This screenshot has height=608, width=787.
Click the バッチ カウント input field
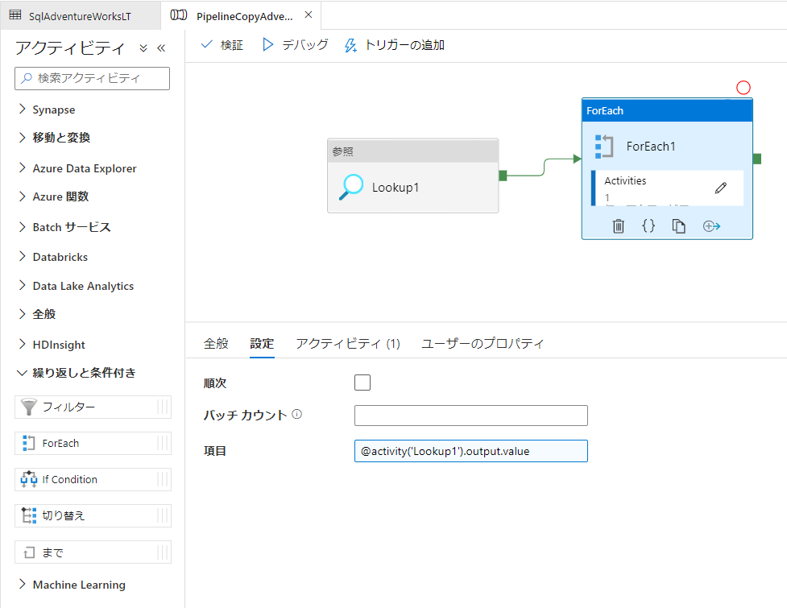[470, 416]
